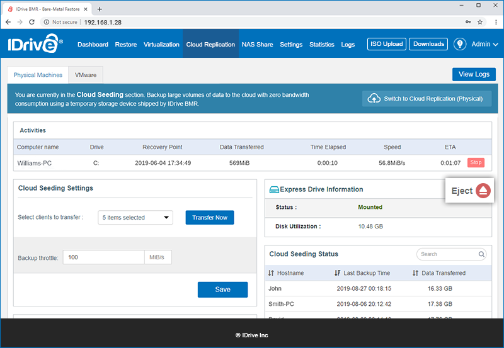The width and height of the screenshot is (504, 348).
Task: Reload the page
Action: (31, 22)
